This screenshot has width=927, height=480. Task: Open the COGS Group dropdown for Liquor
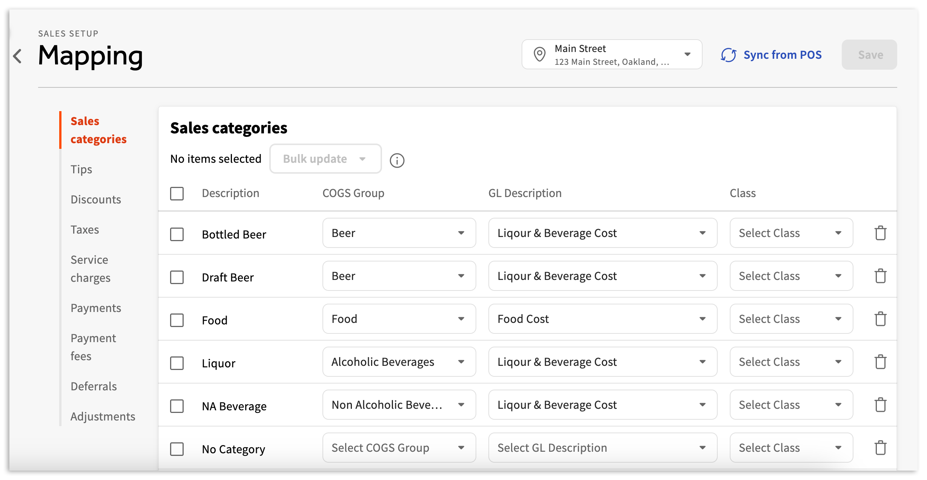pos(399,362)
